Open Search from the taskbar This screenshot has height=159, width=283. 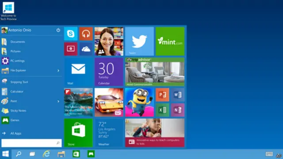click(x=19, y=154)
